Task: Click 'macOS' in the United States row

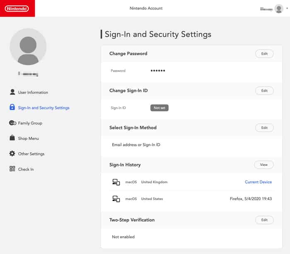Action: click(x=131, y=199)
